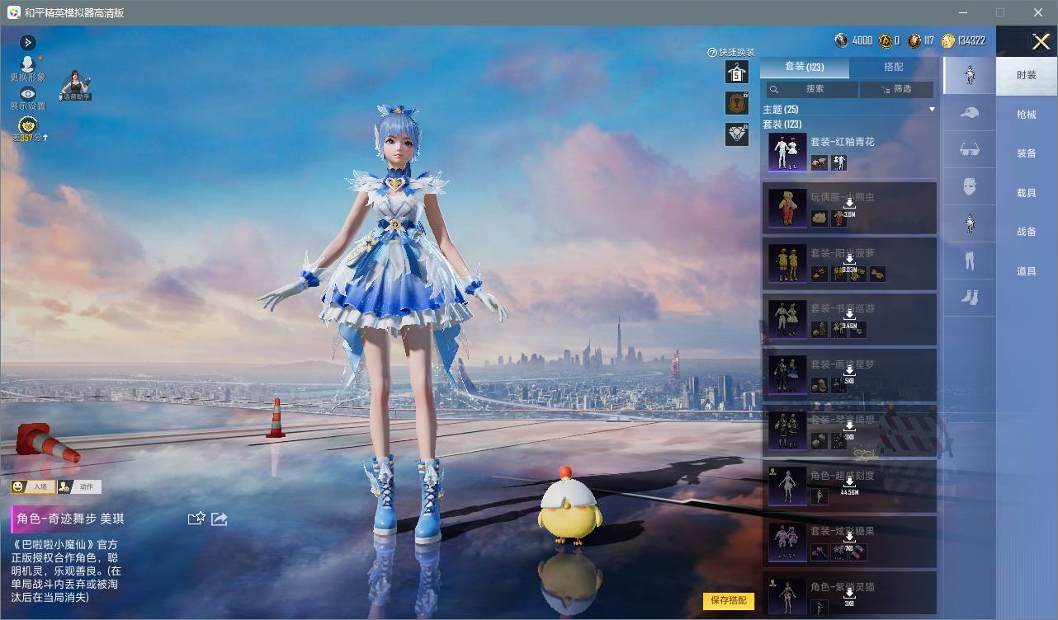Click the 快捷换装 help question mark
1058x620 pixels.
tap(712, 52)
